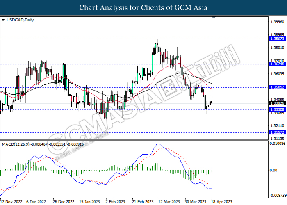Click the 1.38010 price axis value
Viewport: 287px width, 205px height.
pyautogui.click(x=277, y=48)
